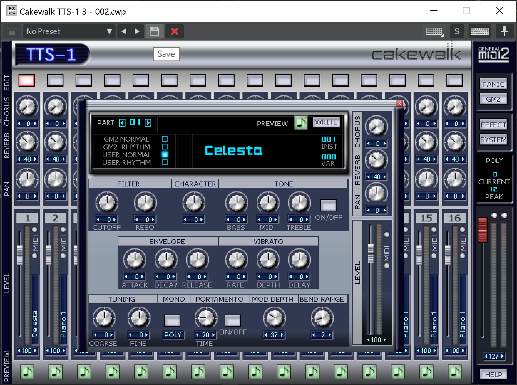Open the No Preset dropdown
This screenshot has width=517, height=385.
[x=69, y=31]
